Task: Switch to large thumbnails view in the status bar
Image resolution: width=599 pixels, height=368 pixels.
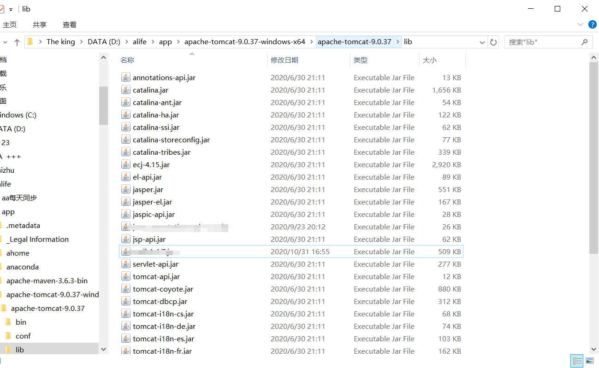Action: (x=590, y=361)
